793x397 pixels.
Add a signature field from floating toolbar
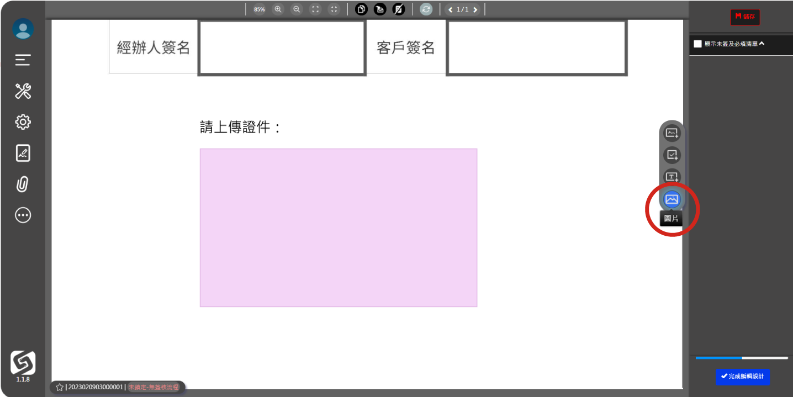pyautogui.click(x=672, y=133)
